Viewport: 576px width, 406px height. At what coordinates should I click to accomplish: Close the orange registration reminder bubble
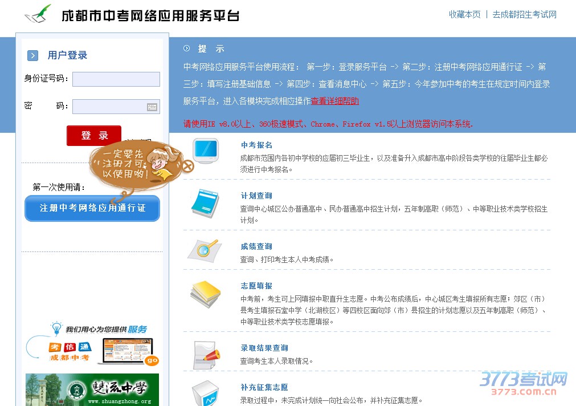click(x=187, y=167)
